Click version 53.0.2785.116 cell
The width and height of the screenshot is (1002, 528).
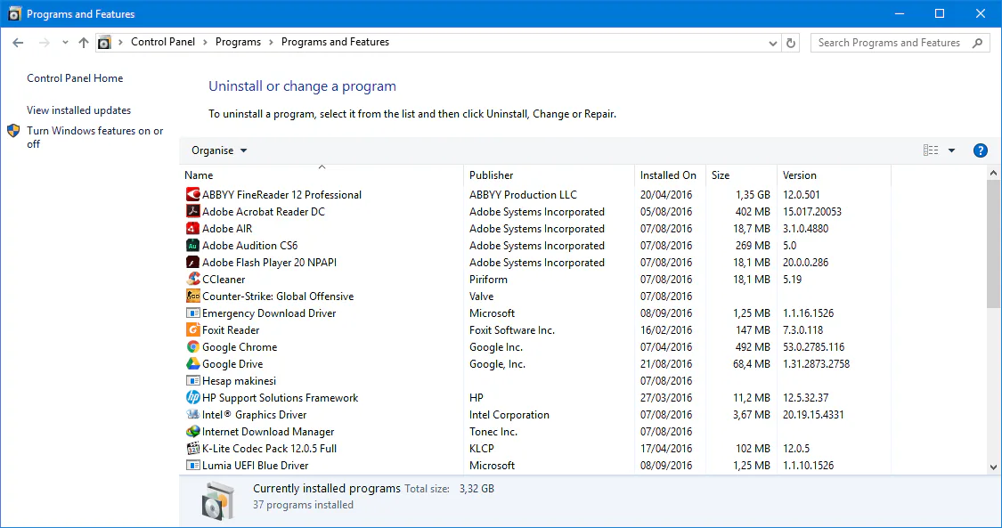813,346
